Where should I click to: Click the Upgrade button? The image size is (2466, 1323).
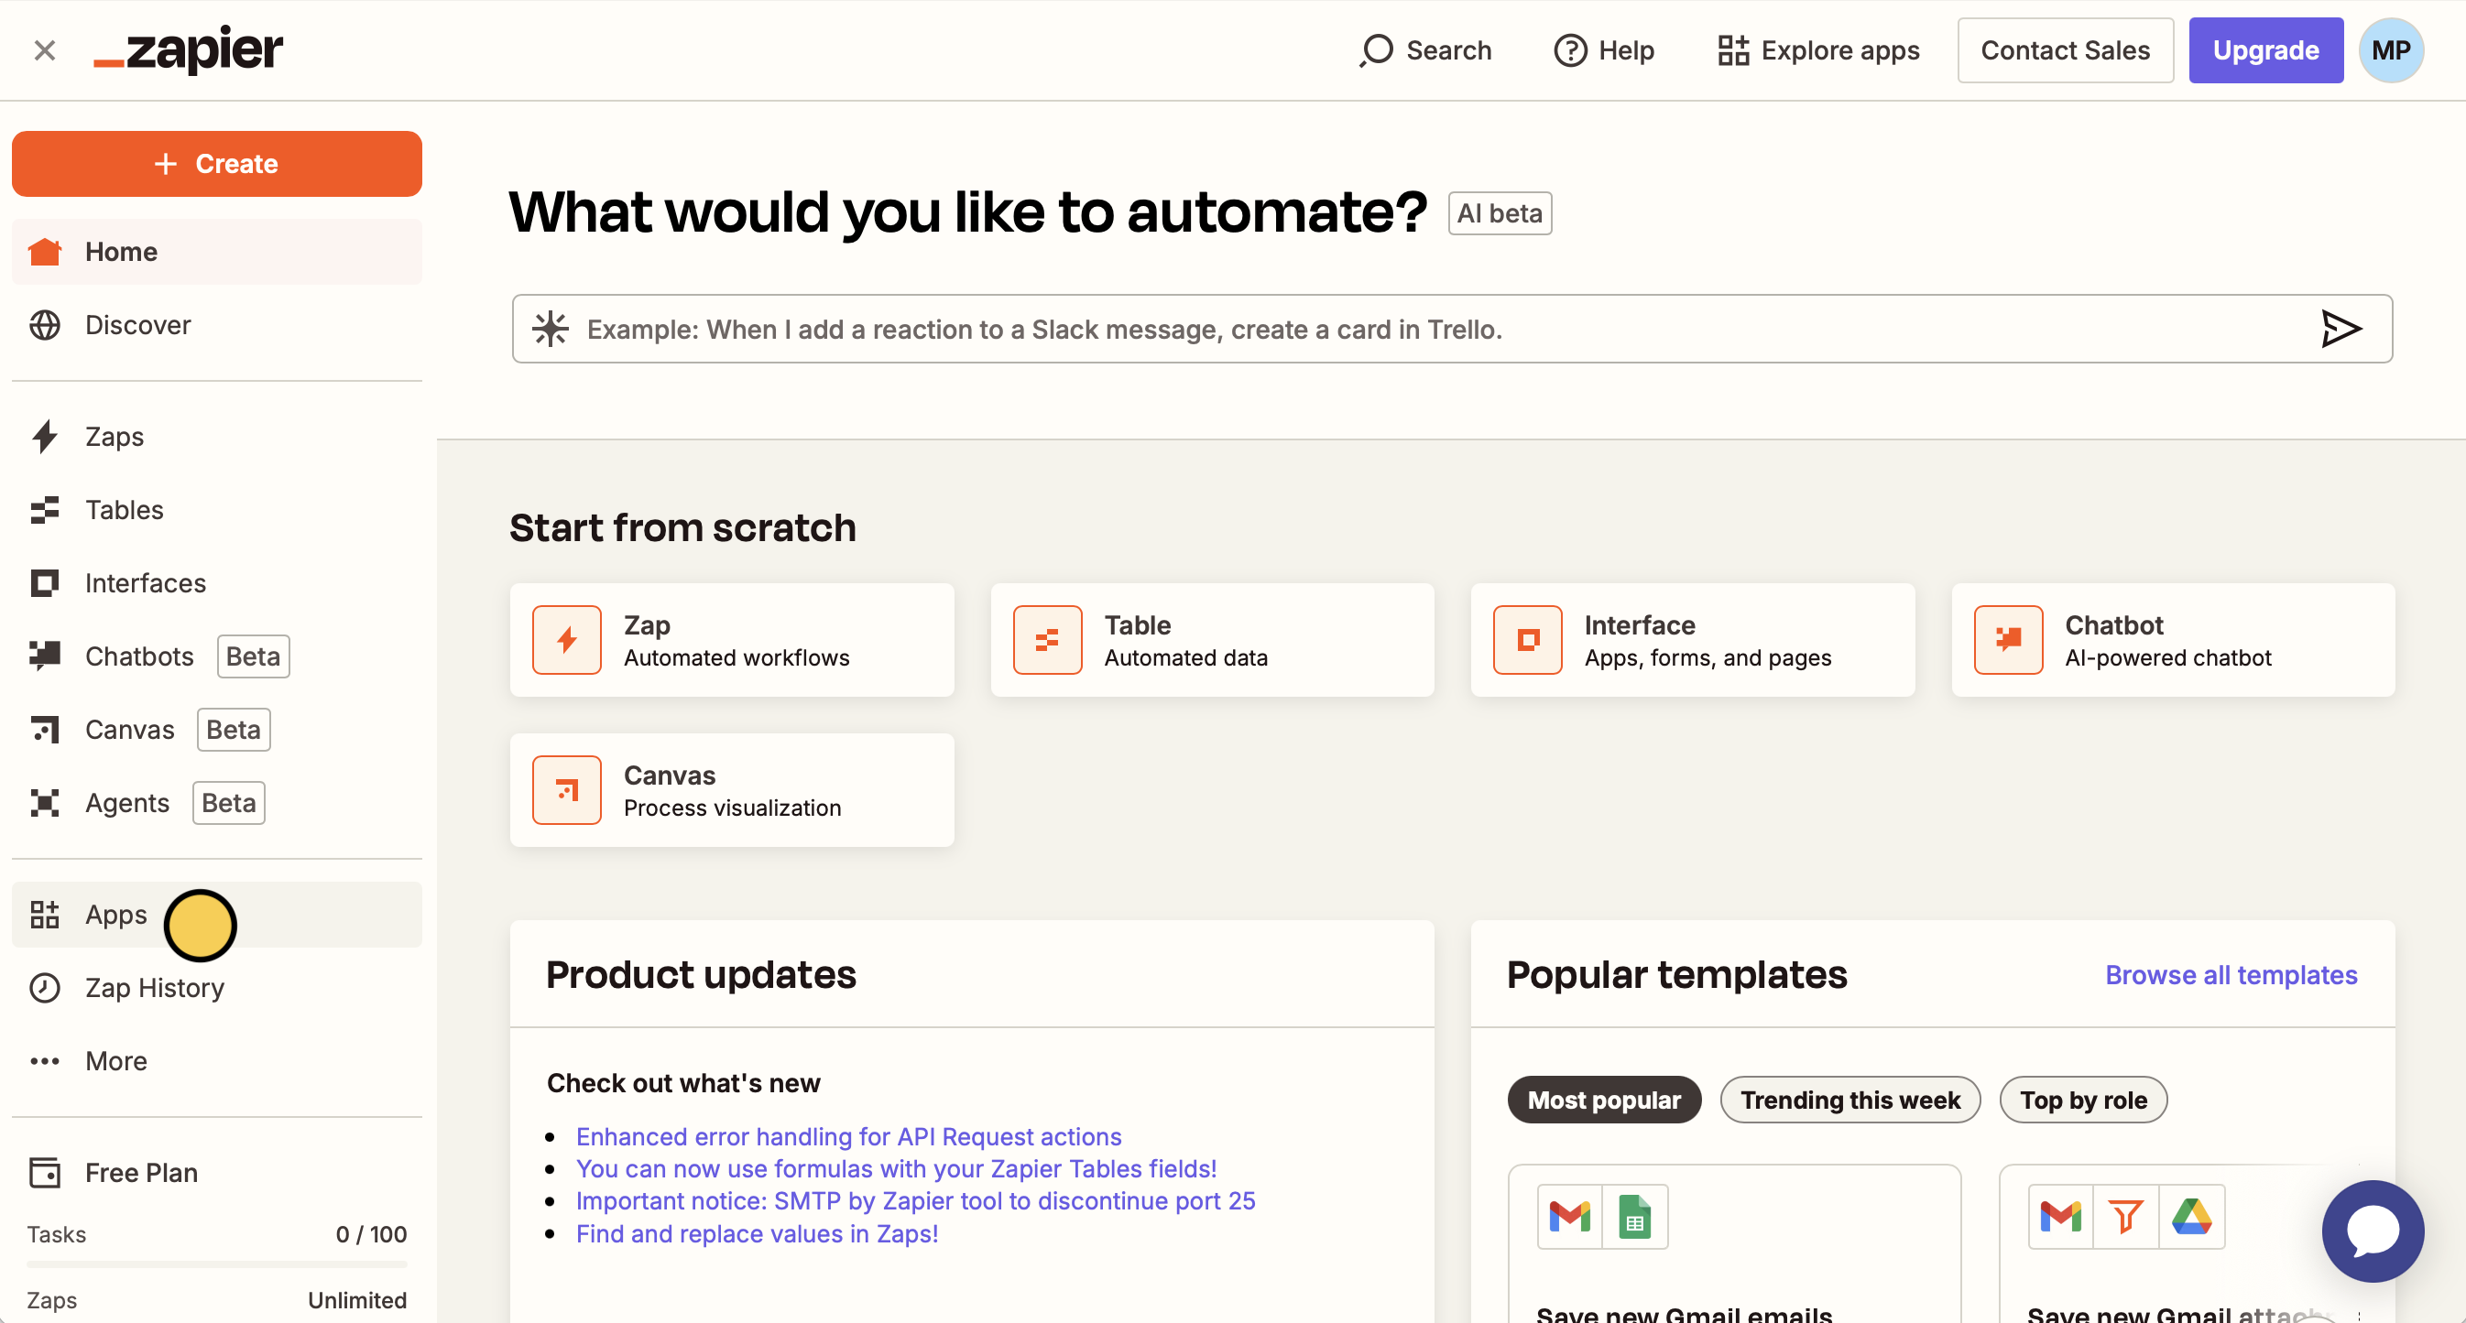coord(2266,49)
